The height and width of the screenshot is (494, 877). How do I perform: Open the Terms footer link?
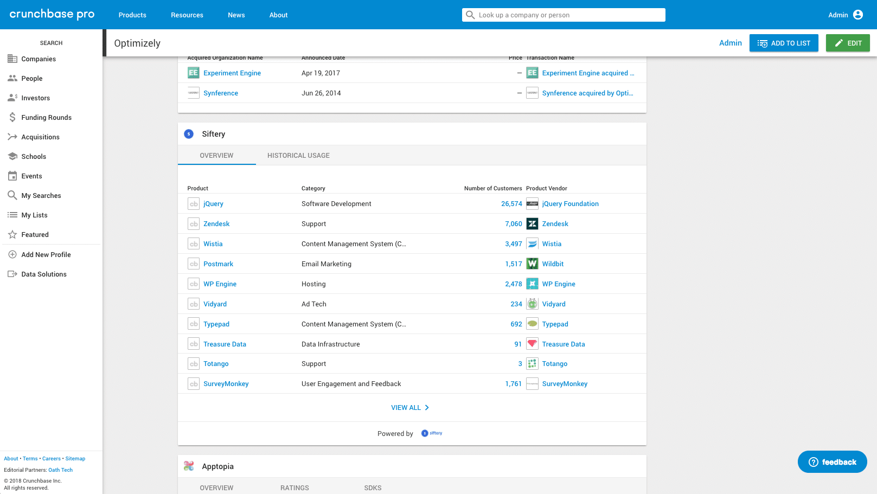(x=30, y=459)
